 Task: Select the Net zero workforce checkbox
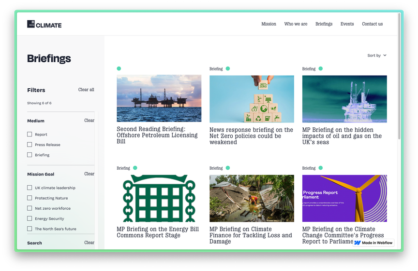tap(30, 208)
